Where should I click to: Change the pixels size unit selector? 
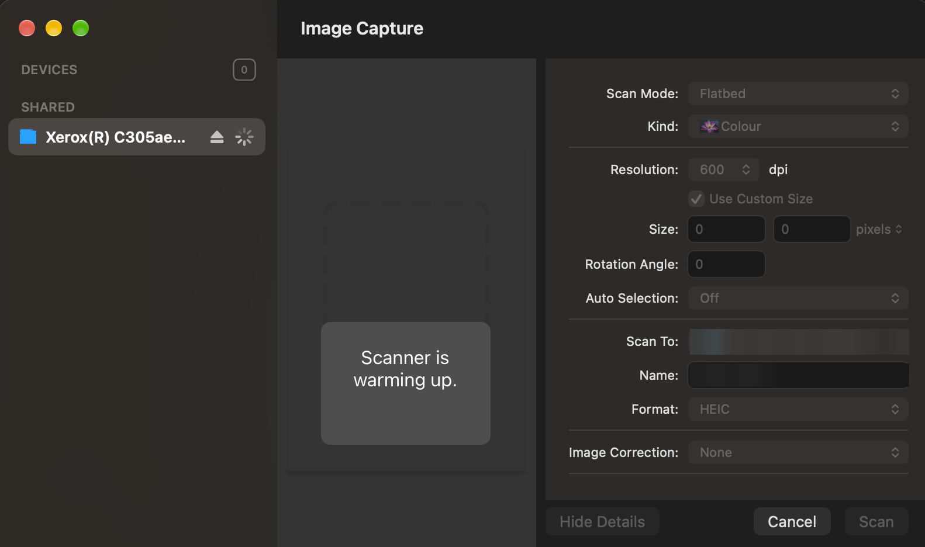pos(879,229)
